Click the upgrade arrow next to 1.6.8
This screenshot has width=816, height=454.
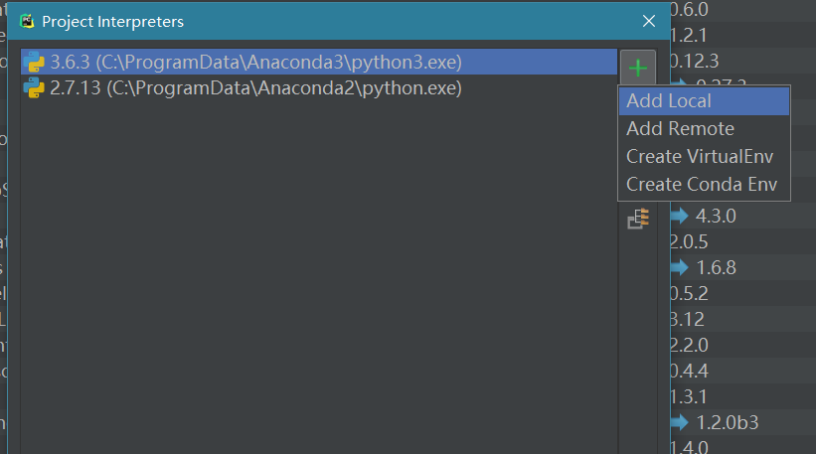680,267
